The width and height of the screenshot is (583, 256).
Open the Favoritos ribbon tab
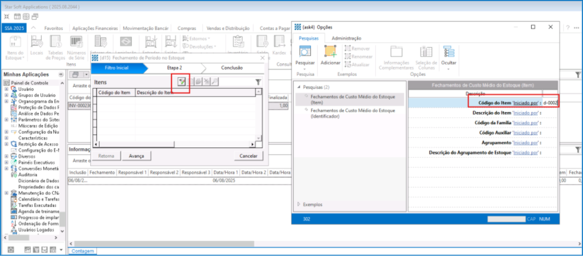[53, 28]
